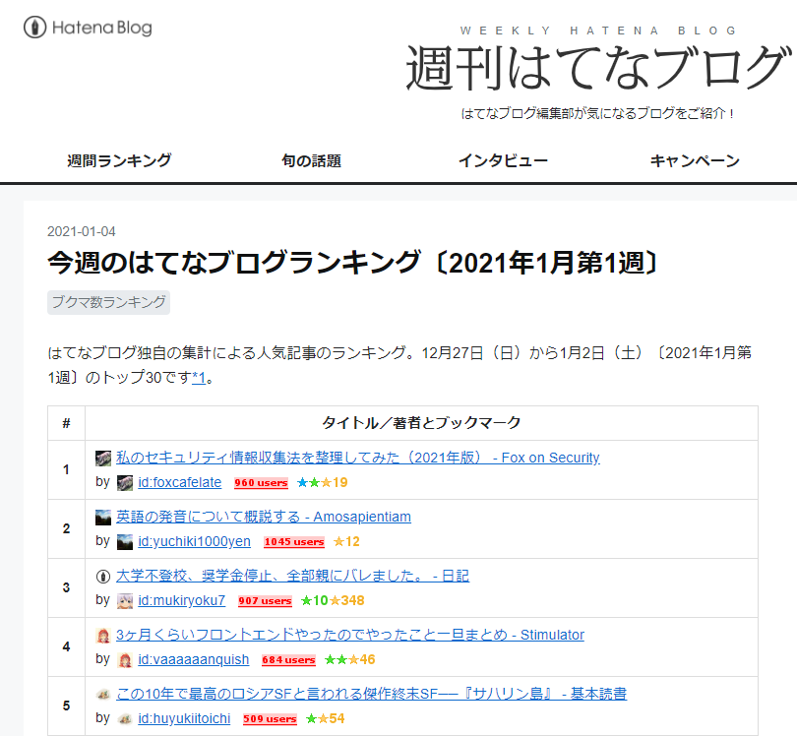Open the 週間ランキング menu item
Screen dimensions: 797x736
pyautogui.click(x=119, y=161)
